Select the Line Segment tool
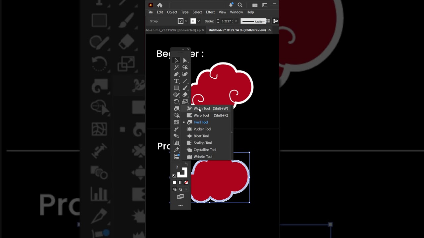 (185, 81)
